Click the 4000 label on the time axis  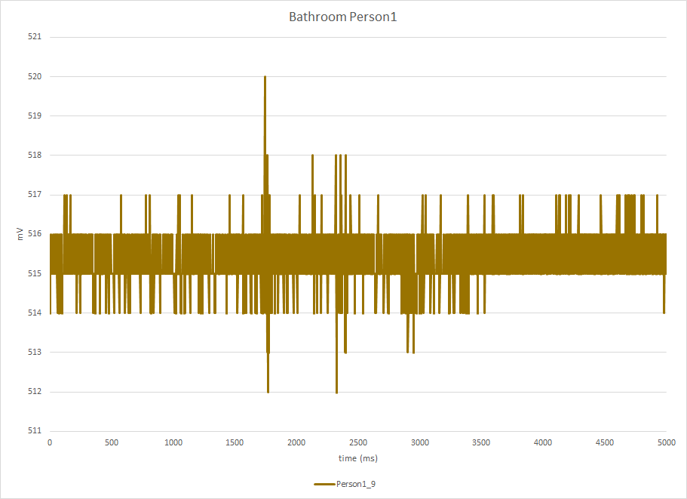543,442
